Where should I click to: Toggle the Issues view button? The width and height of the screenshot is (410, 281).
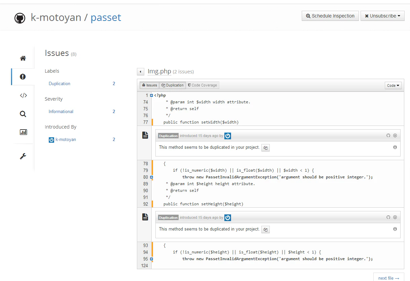point(149,85)
